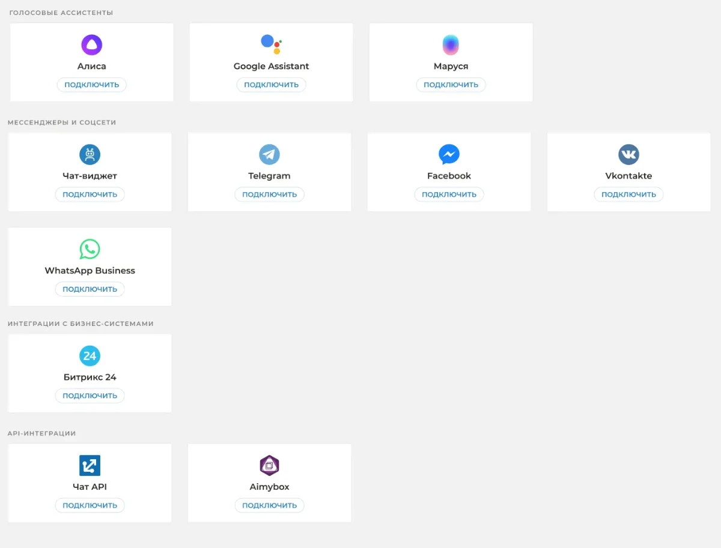This screenshot has width=721, height=548.
Task: Connect WhatsApp Business channel
Action: pyautogui.click(x=90, y=289)
